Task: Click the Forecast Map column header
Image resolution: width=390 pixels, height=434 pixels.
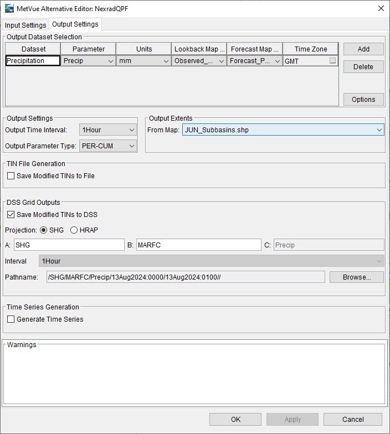Action: click(x=255, y=49)
